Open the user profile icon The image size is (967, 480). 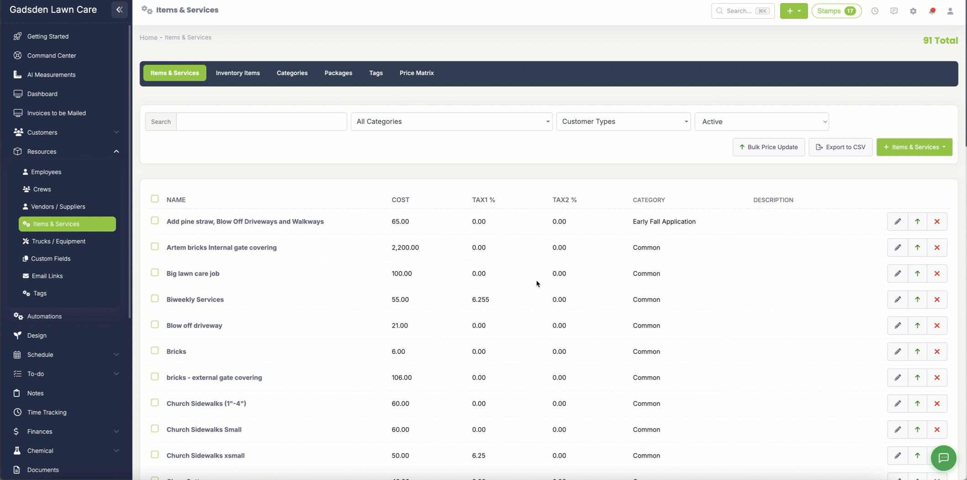[950, 11]
